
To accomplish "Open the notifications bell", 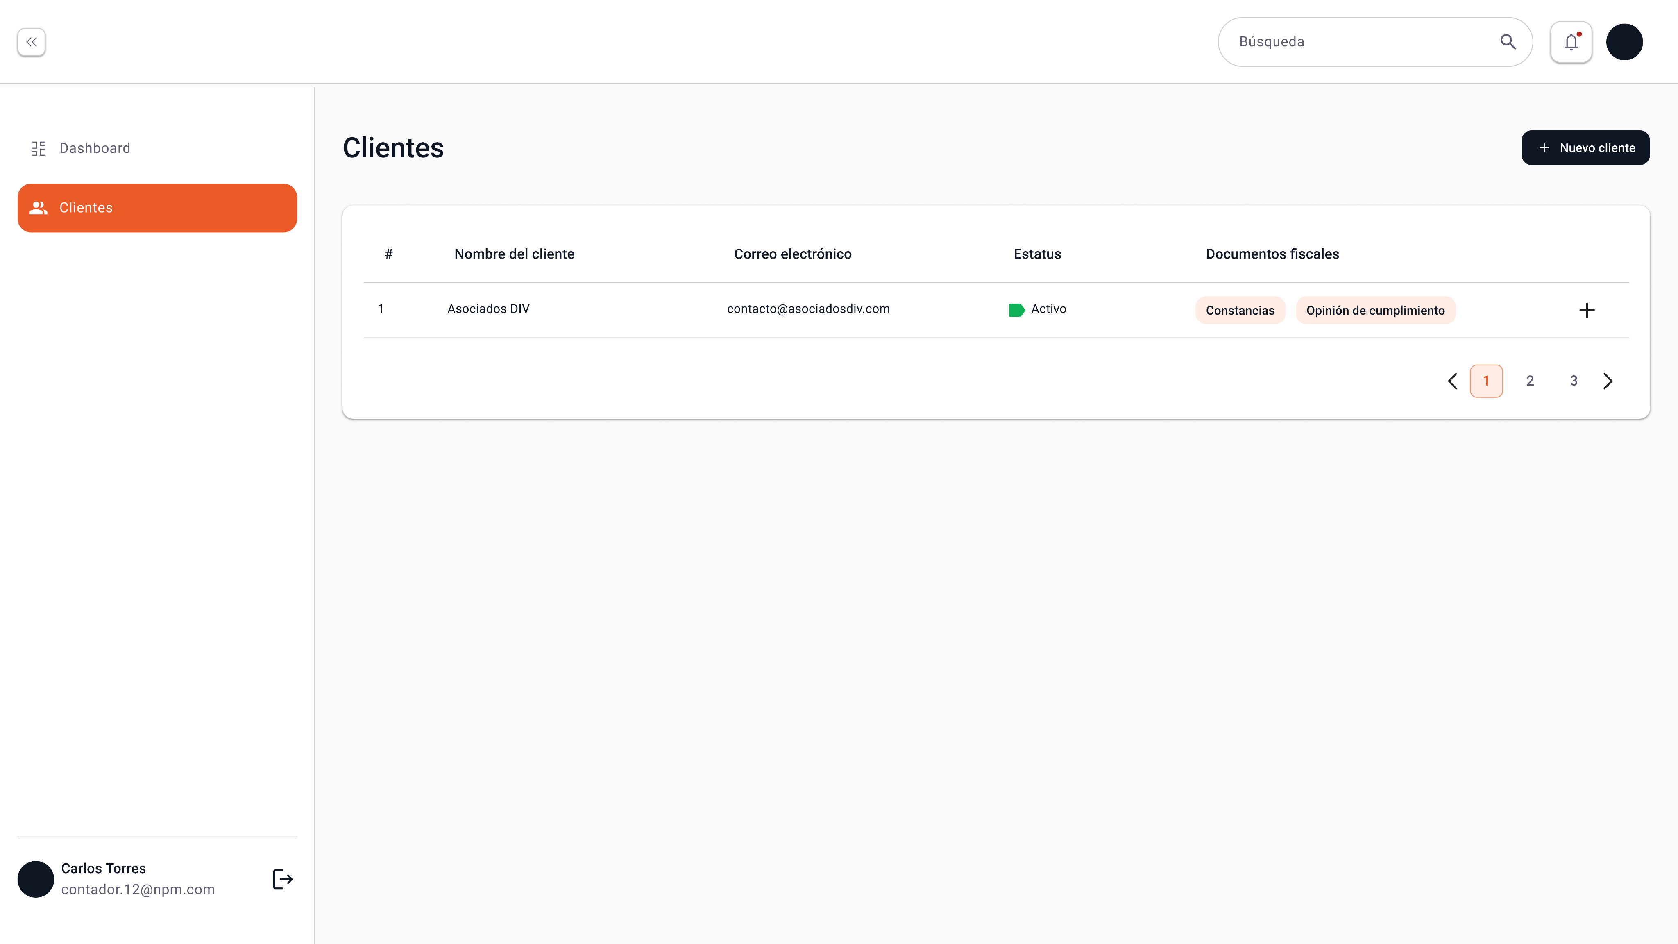I will 1571,42.
